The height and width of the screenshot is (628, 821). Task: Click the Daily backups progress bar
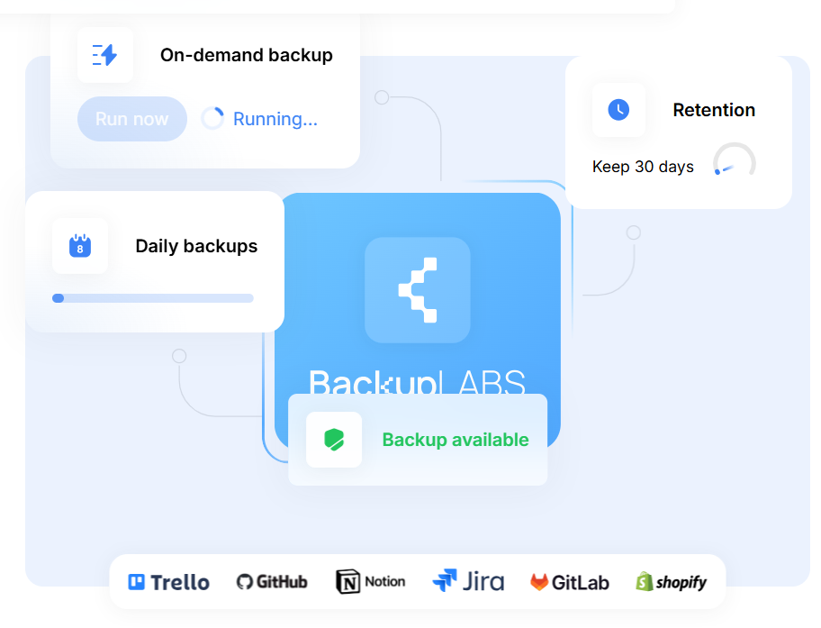click(x=153, y=298)
